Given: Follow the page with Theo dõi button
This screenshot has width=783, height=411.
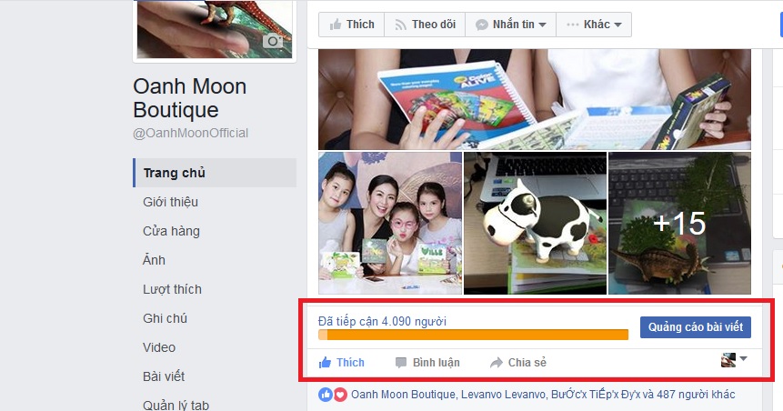Looking at the screenshot, I should pyautogui.click(x=425, y=25).
